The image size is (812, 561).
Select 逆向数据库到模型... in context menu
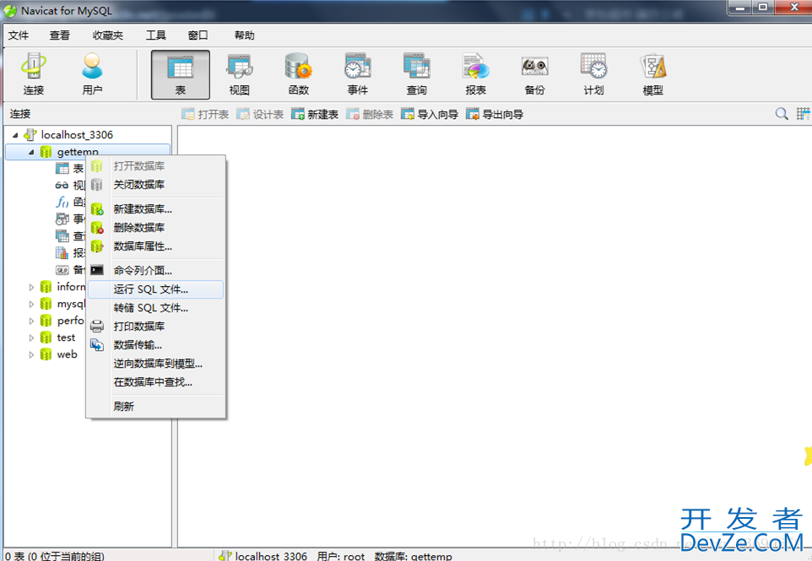pyautogui.click(x=155, y=364)
